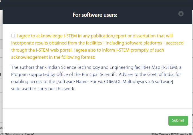Image resolution: width=193 pixels, height=135 pixels.
Task: Click the line 'through the I-STEM web portal.'
Action: [x=42, y=50]
